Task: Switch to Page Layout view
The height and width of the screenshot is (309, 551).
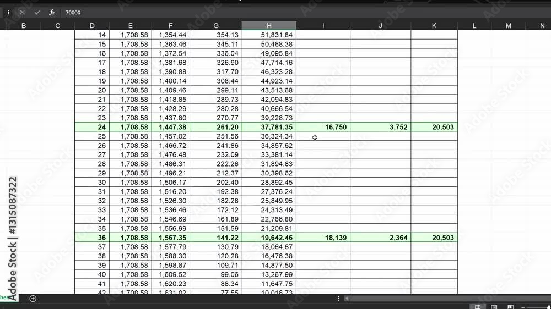Action: coord(494,307)
